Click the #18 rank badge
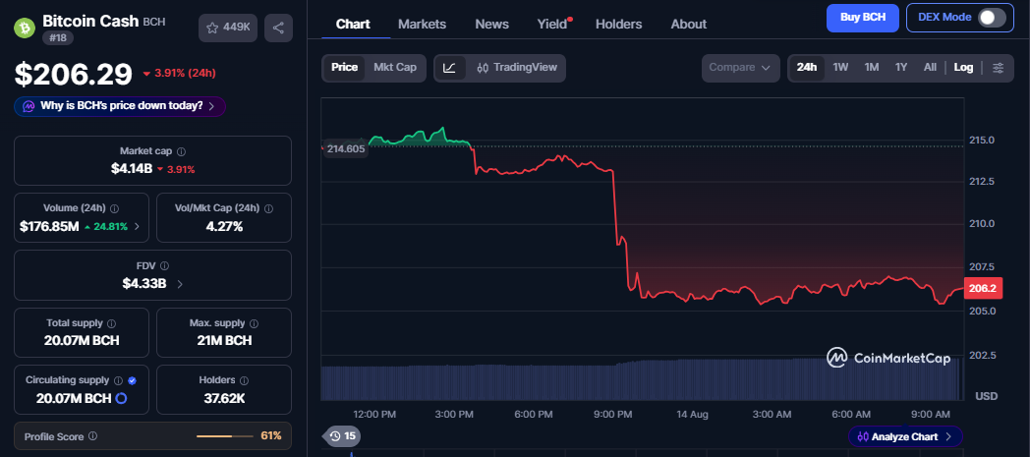Image resolution: width=1030 pixels, height=457 pixels. (58, 38)
